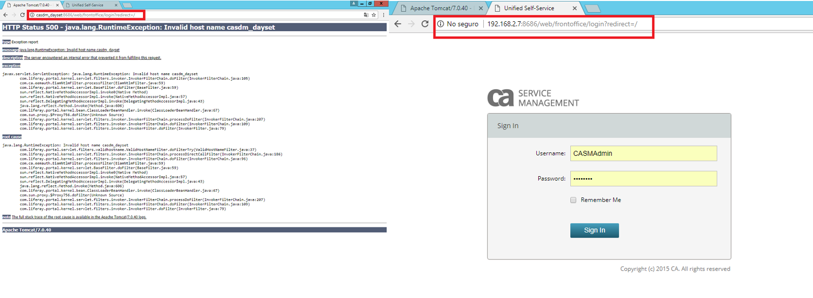Click the 'Sign In' panel header text
Screen dimensions: 813x298
click(x=508, y=126)
